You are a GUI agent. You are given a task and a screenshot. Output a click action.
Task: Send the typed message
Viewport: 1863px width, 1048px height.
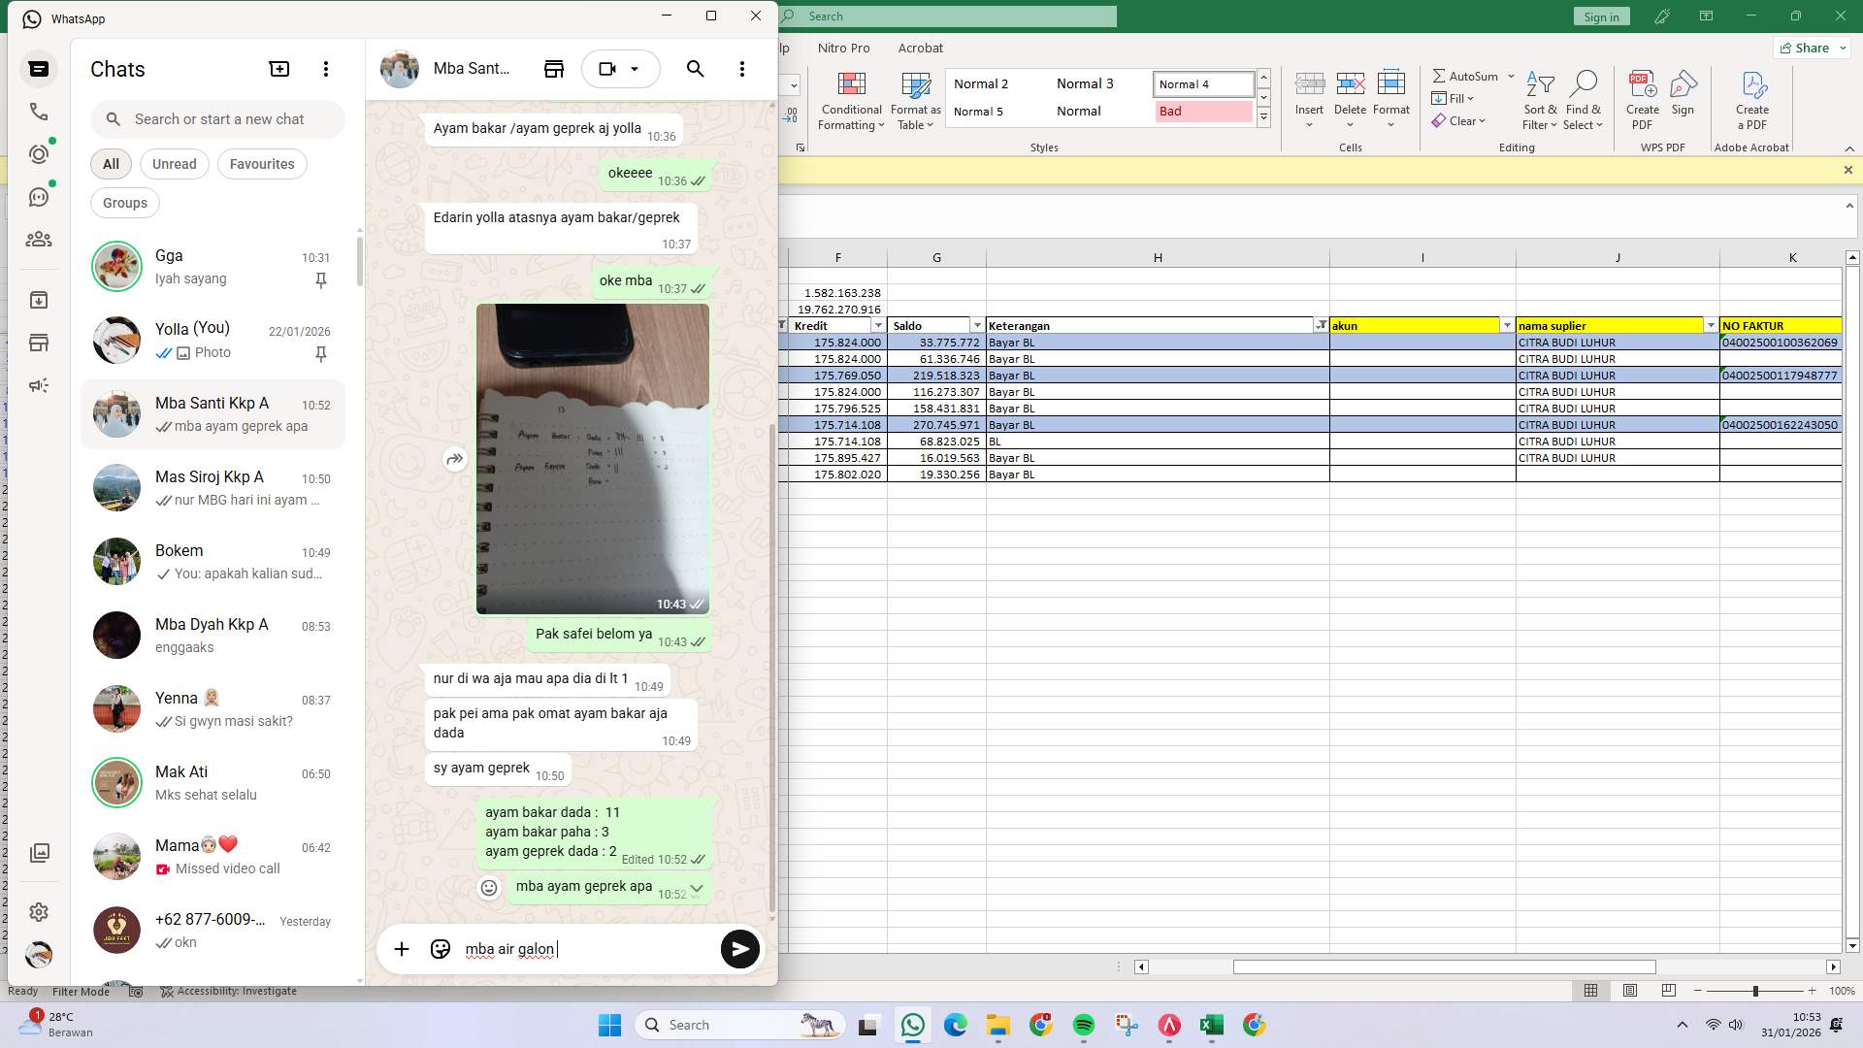(740, 948)
